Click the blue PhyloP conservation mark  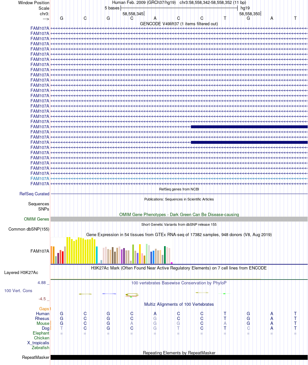click(x=109, y=294)
